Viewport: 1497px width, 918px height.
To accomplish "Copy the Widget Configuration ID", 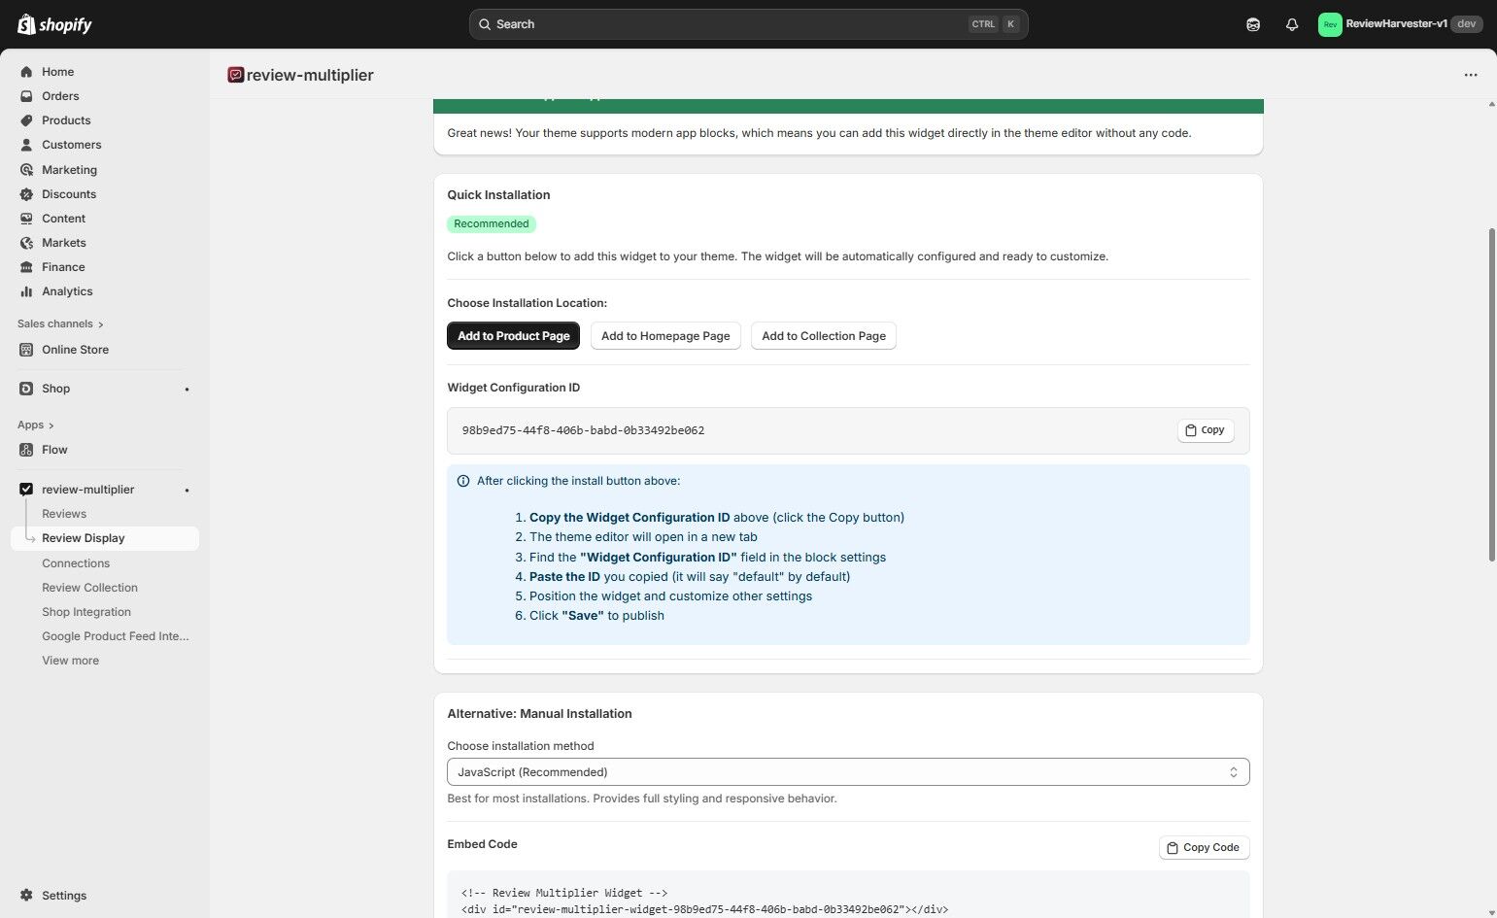I will 1205,429.
